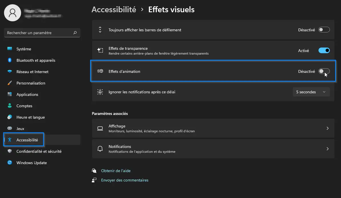
Task: Click Désactivé label beside barres de défilement
Action: 307,30
